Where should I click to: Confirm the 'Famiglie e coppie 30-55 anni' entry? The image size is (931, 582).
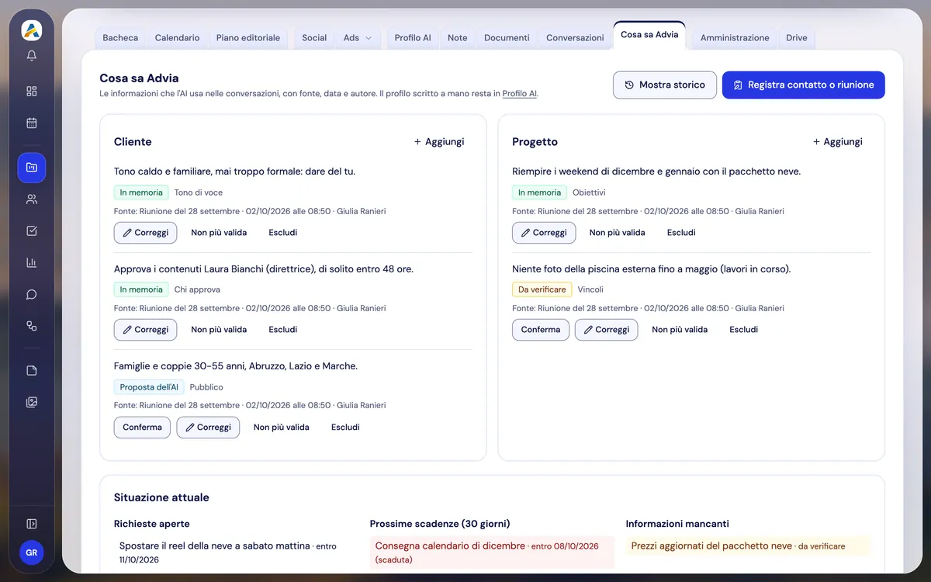coord(142,428)
